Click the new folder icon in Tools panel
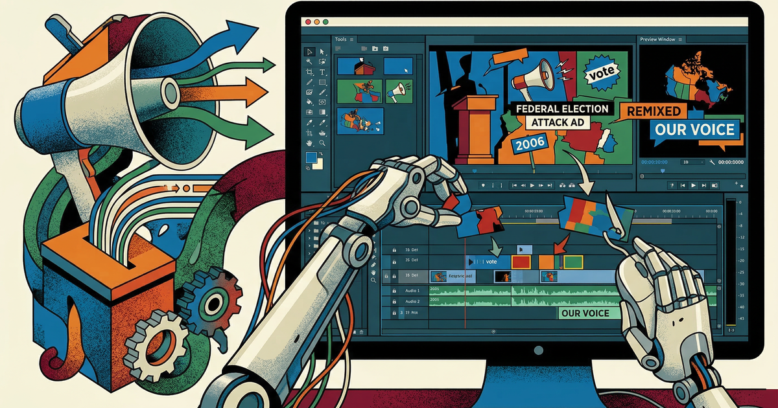 (375, 49)
